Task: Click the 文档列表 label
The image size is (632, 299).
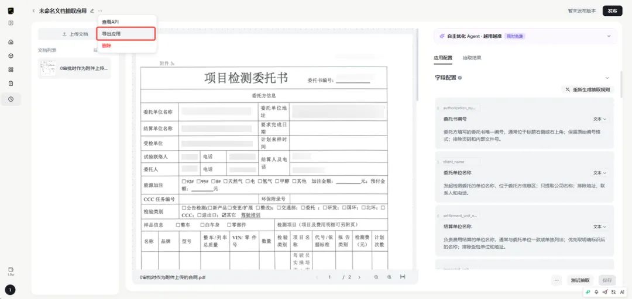Action: [x=47, y=50]
